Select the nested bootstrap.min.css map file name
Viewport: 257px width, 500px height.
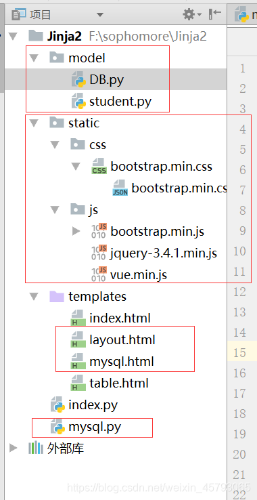pos(179,188)
